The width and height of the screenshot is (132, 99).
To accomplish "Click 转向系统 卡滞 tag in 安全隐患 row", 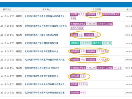I will coord(78,92).
